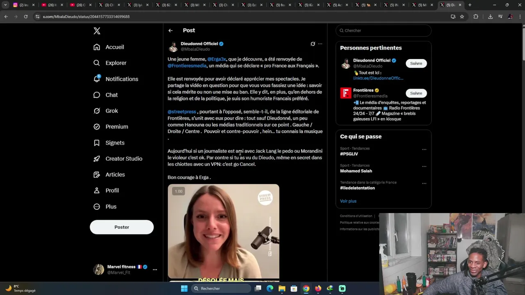Open the Marvel fitness account menu dots
The height and width of the screenshot is (295, 525).
pyautogui.click(x=155, y=270)
